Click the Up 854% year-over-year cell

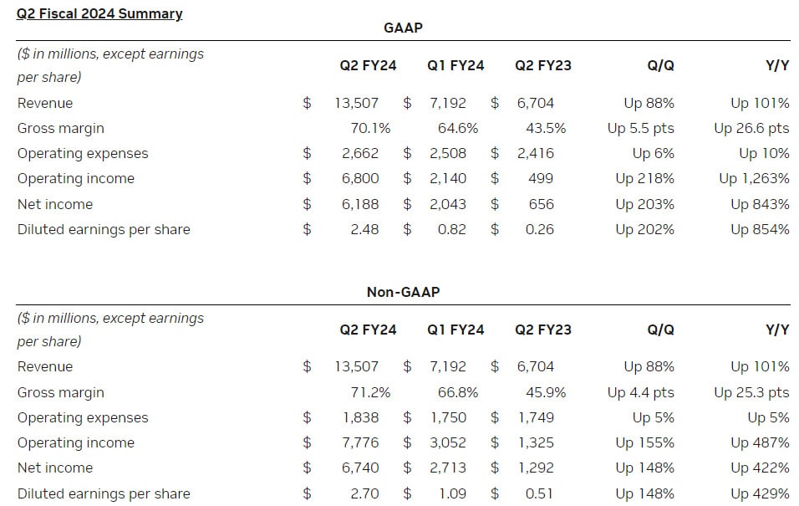[x=759, y=229]
